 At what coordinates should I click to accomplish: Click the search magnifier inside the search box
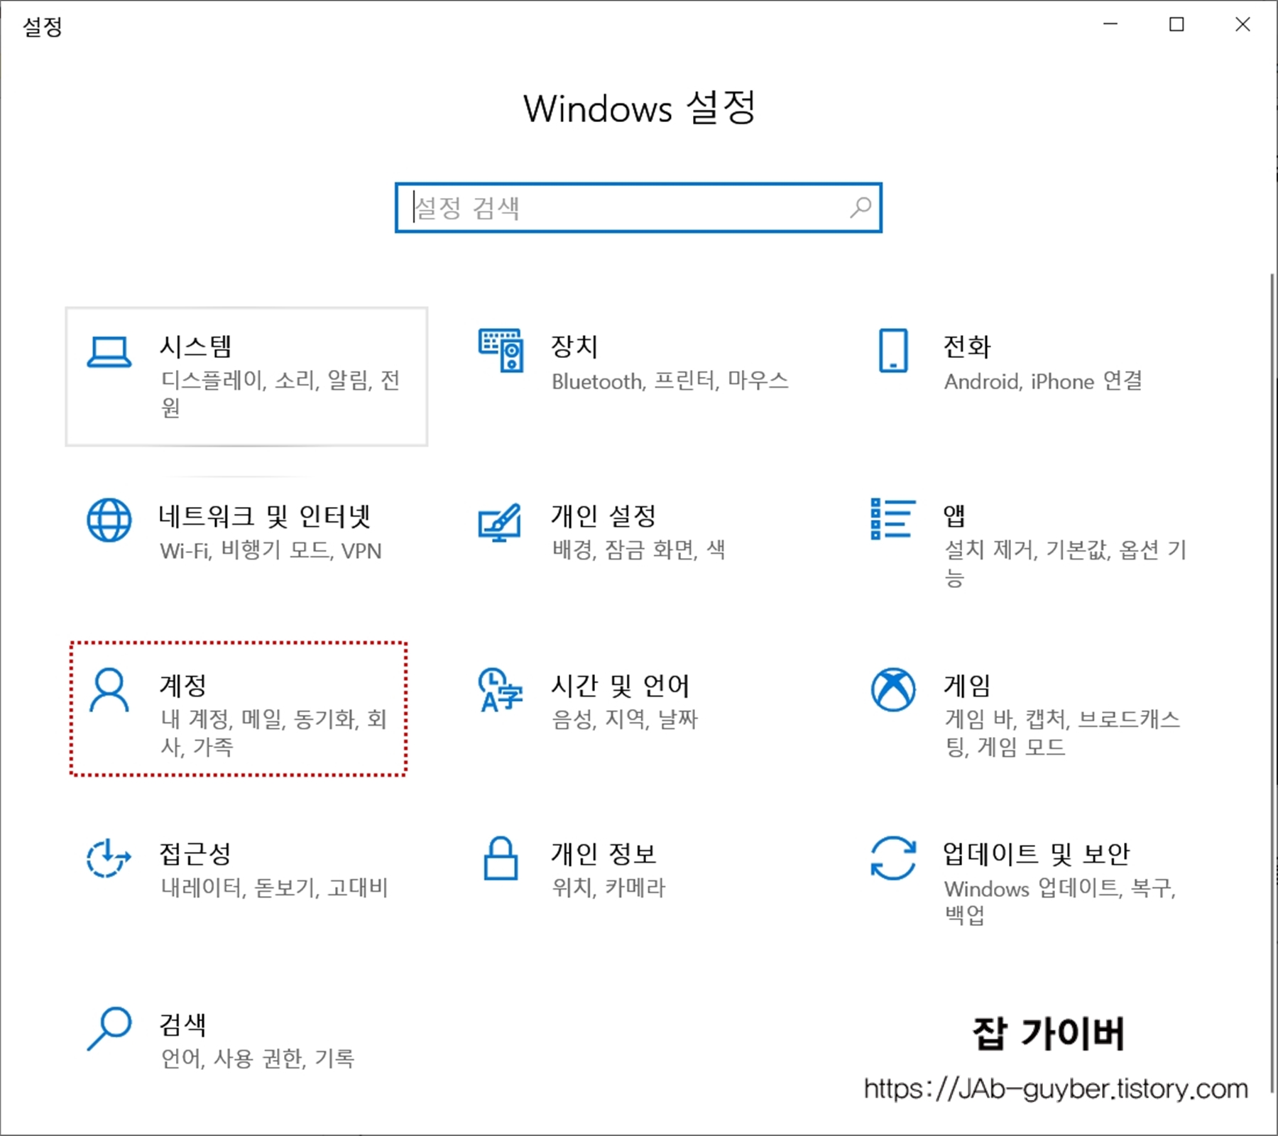click(x=858, y=208)
